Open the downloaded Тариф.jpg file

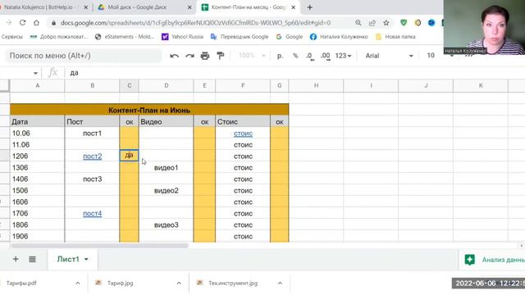120,284
